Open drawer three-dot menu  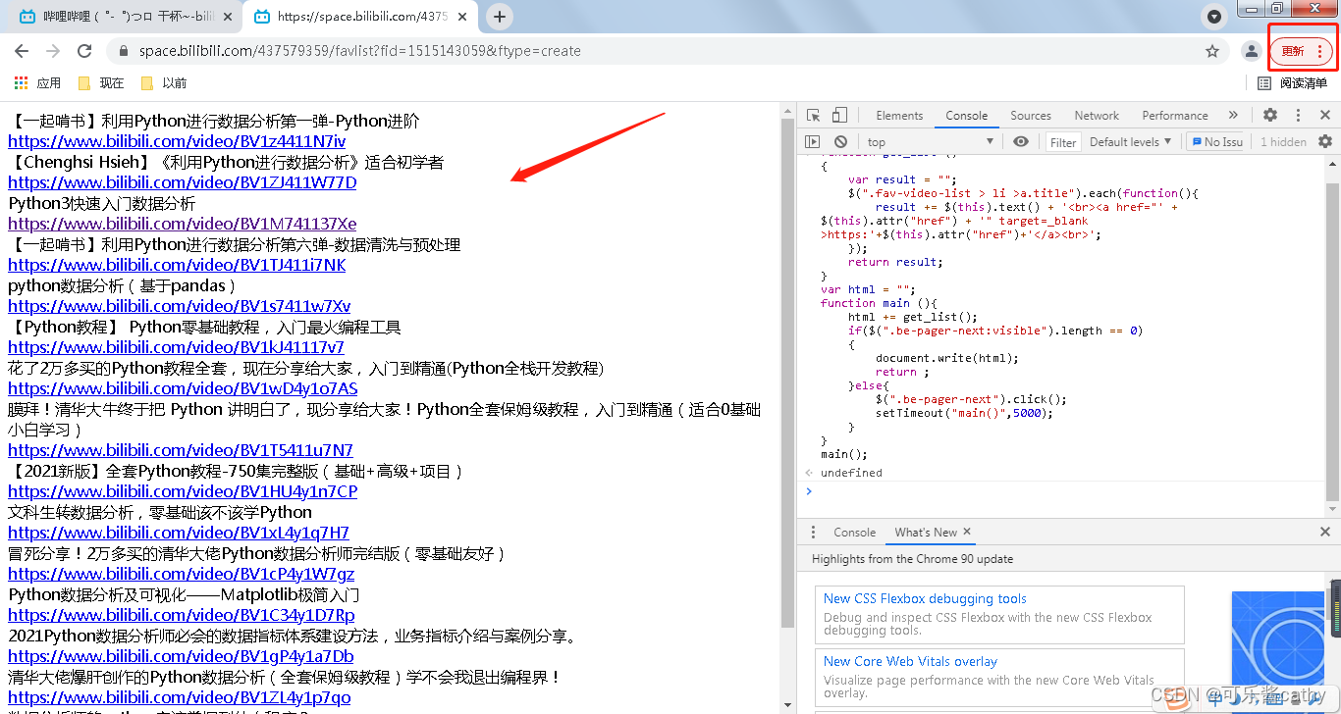[813, 533]
